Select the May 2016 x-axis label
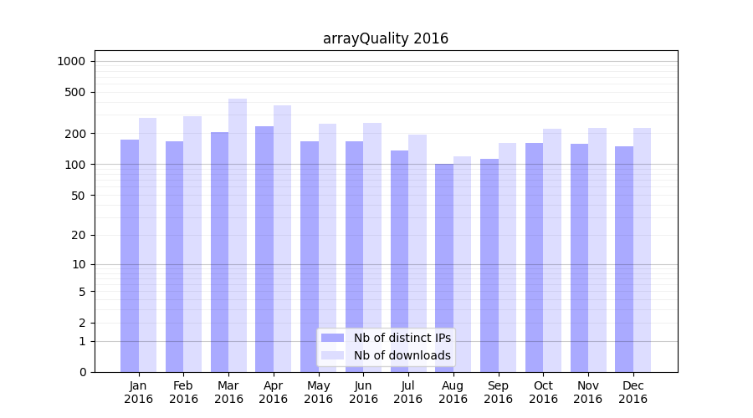This screenshot has width=753, height=418. 318,392
